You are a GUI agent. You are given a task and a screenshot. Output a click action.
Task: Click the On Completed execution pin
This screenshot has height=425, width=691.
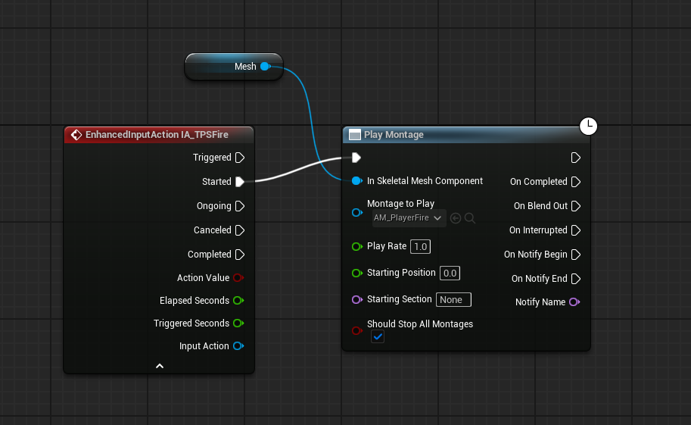coord(575,182)
